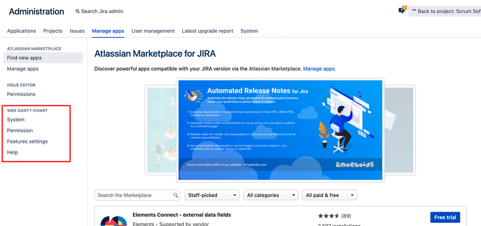The width and height of the screenshot is (481, 226).
Task: Open WBS Gantt-Chart Help page
Action: [x=13, y=152]
